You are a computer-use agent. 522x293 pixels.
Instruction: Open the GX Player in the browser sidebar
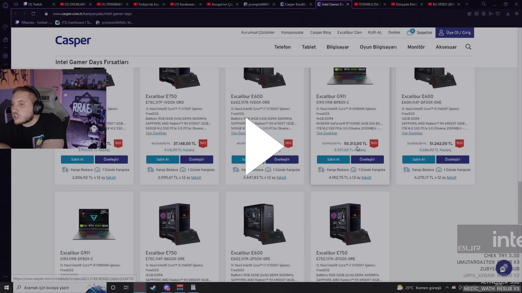coord(5,56)
